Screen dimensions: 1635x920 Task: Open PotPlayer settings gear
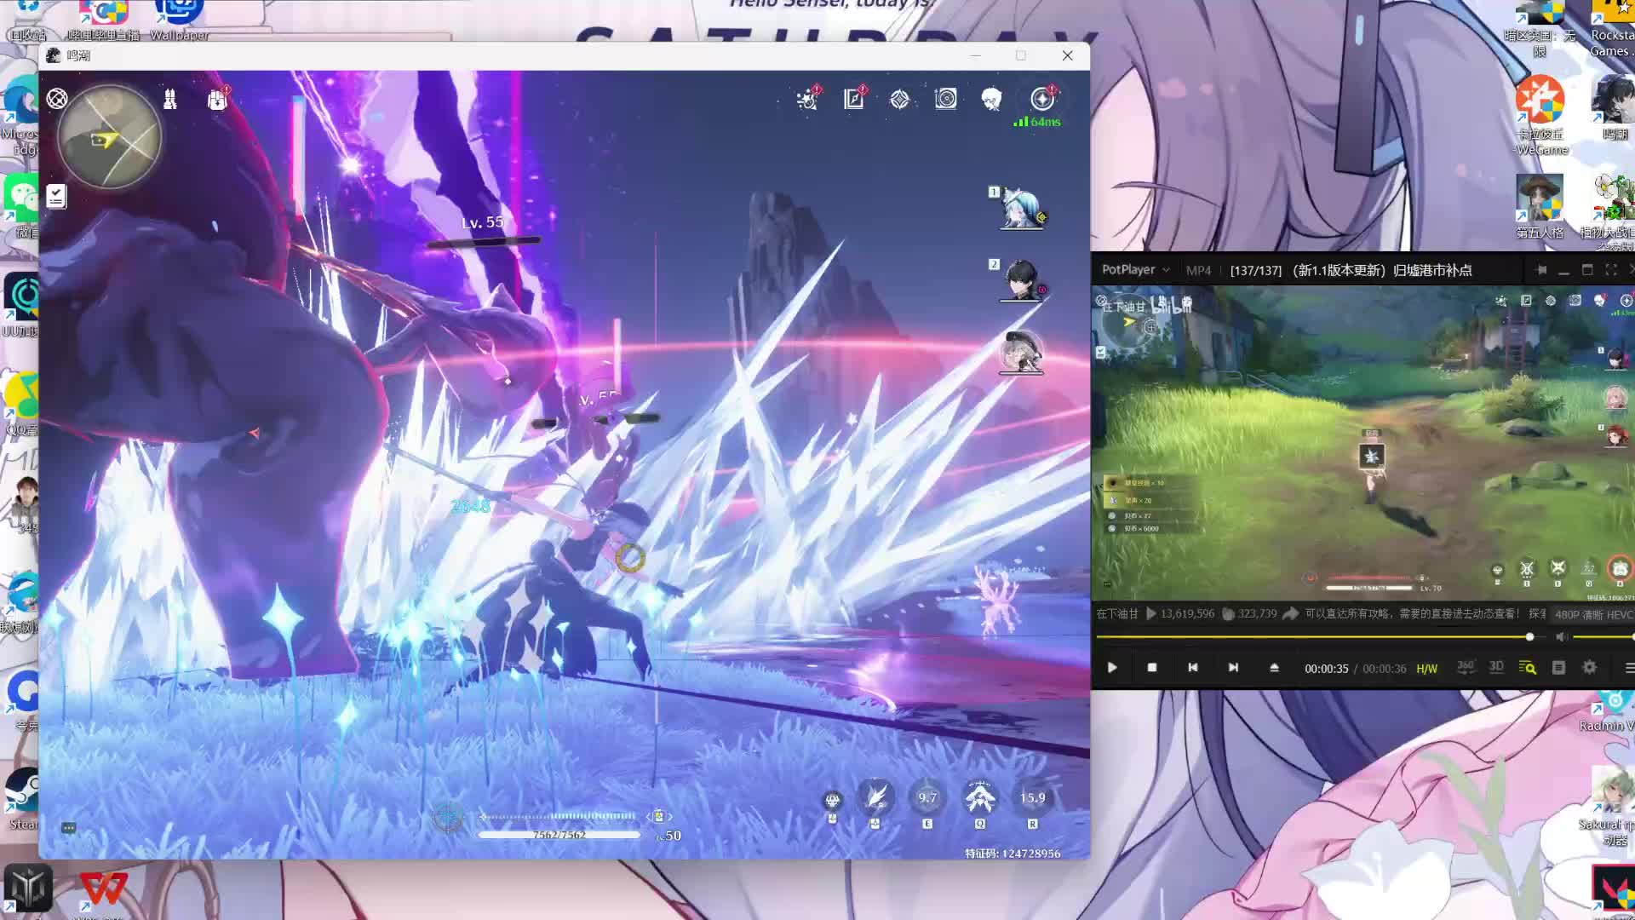coord(1589,668)
